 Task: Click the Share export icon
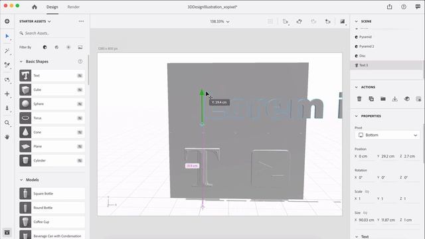[x=390, y=7]
